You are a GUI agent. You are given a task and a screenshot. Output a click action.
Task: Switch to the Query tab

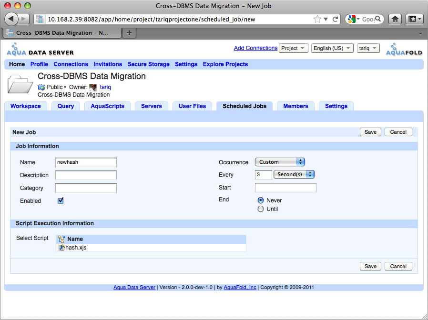click(x=66, y=106)
